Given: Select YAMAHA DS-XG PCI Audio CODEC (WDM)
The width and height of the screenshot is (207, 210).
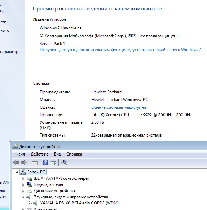Looking at the screenshot, I should coord(79,203).
